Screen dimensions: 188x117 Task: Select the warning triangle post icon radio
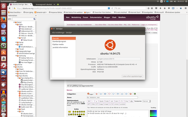[x=120, y=94]
